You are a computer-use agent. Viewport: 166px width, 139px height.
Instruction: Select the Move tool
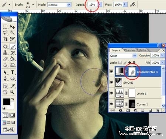13,27
